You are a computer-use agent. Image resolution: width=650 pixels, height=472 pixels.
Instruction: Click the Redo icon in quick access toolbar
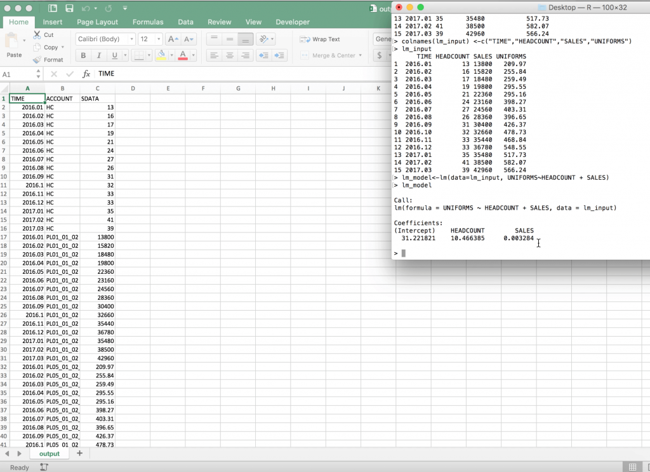coord(109,8)
